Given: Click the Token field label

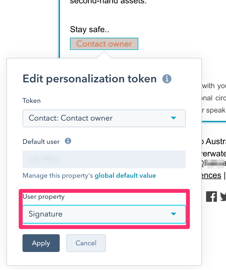Looking at the screenshot, I should point(32,101).
